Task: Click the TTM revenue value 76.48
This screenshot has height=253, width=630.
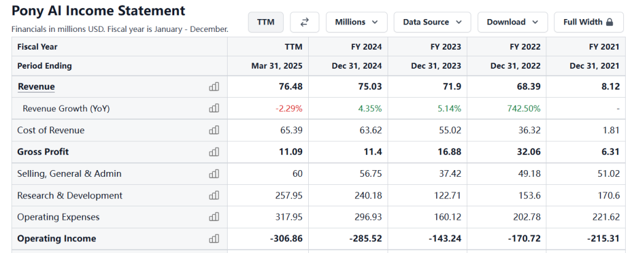Action: 291,87
